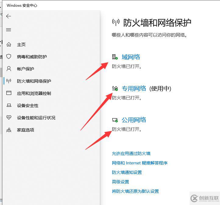Click the shield icon for 病毒和威胁防护
The width and height of the screenshot is (220, 205).
9,56
